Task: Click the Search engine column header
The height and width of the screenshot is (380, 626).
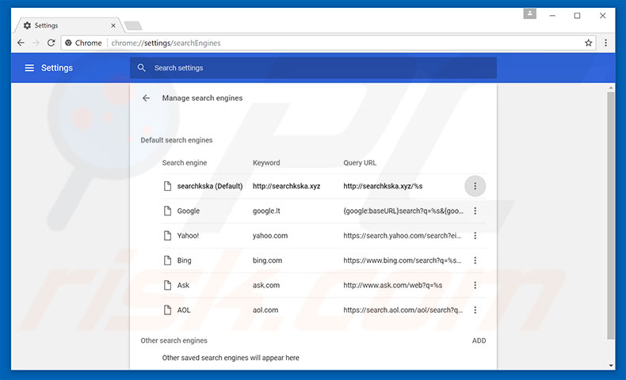Action: click(x=185, y=162)
